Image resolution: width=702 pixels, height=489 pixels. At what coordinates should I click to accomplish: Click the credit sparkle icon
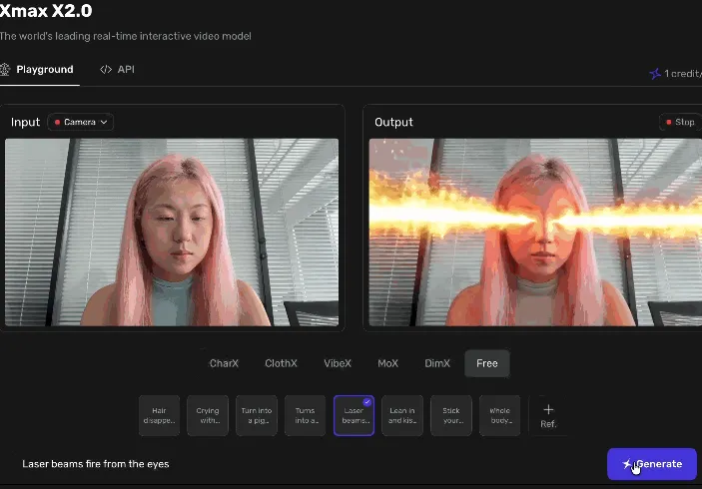[x=655, y=74]
